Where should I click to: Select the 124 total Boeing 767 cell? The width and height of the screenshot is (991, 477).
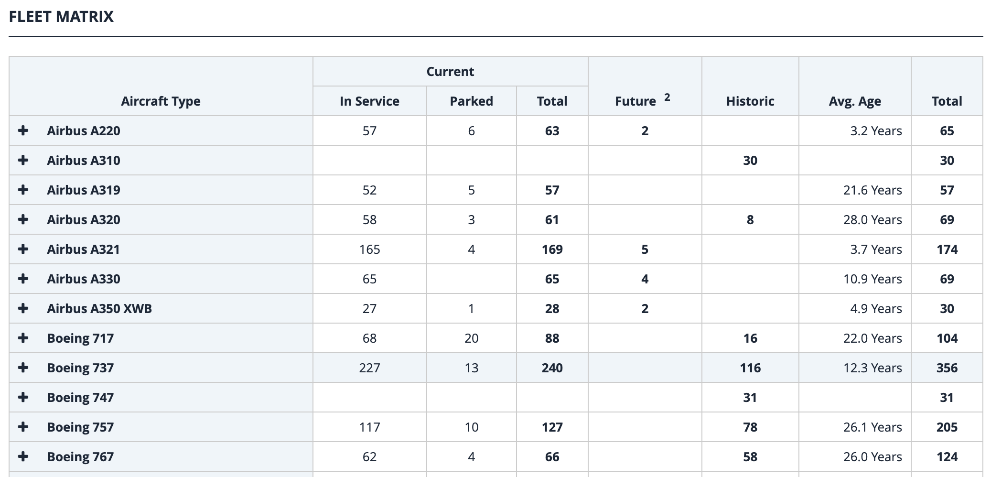947,457
